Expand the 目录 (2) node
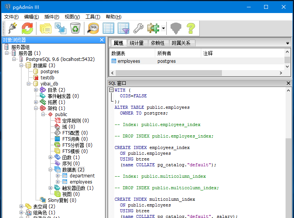Image resolution: width=294 pixels, height=218 pixels. coord(36,90)
